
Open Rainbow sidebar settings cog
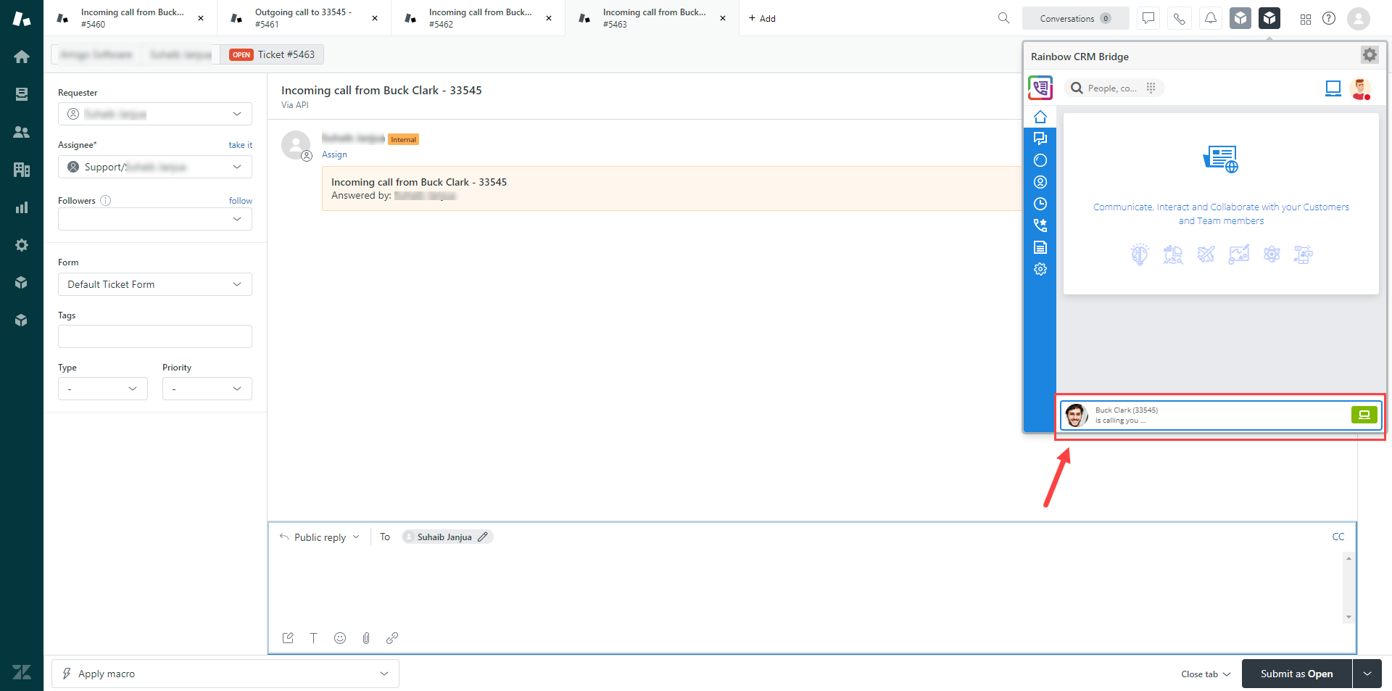pos(1040,269)
